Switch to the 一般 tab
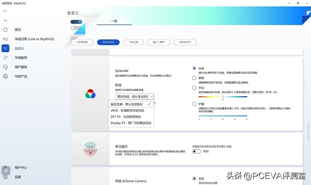Screen dimensions: 311x185 (114, 21)
